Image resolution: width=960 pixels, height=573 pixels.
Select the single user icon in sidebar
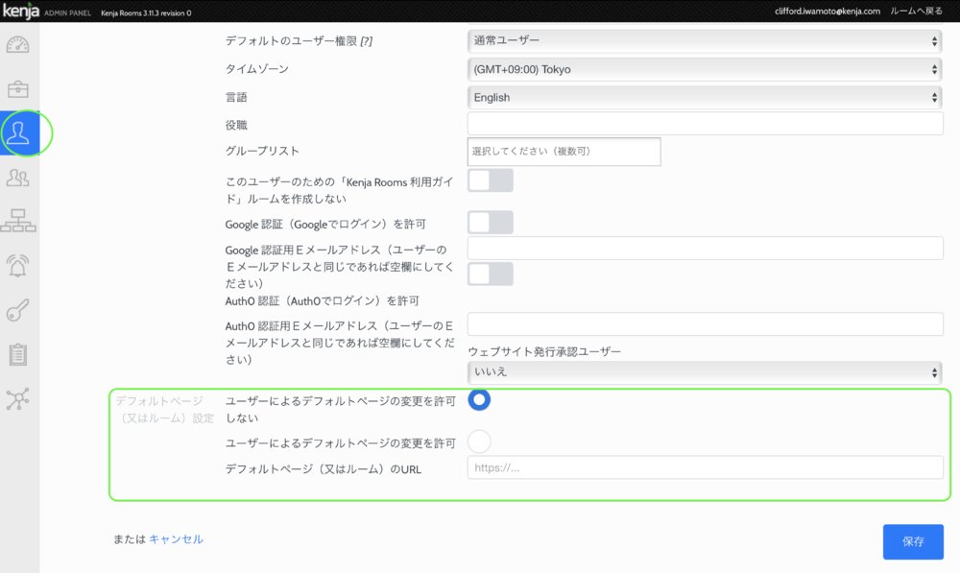pos(17,132)
